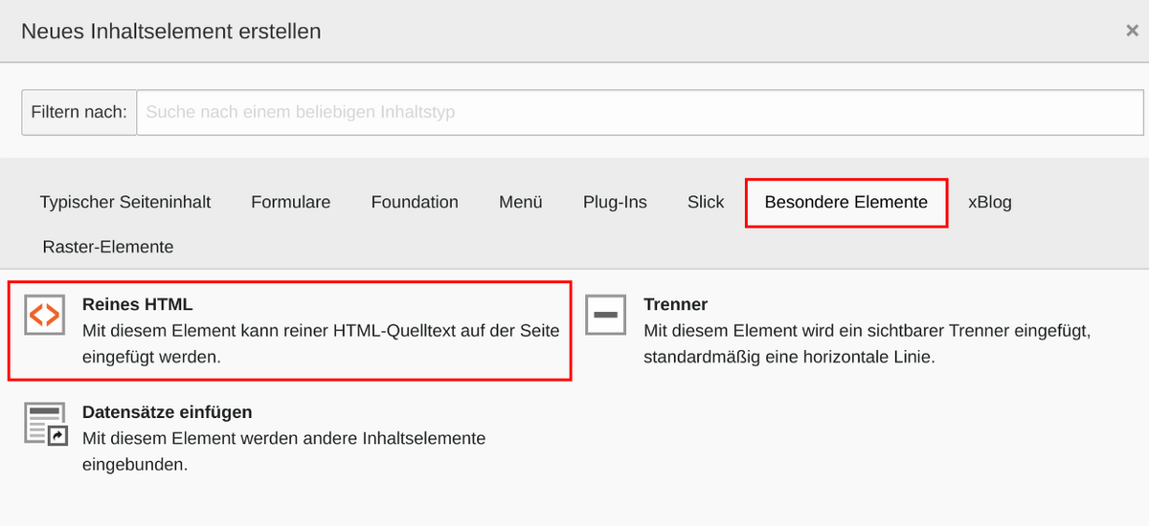Open the Typischer Seiteninhalt tab
1149x526 pixels.
pyautogui.click(x=125, y=202)
